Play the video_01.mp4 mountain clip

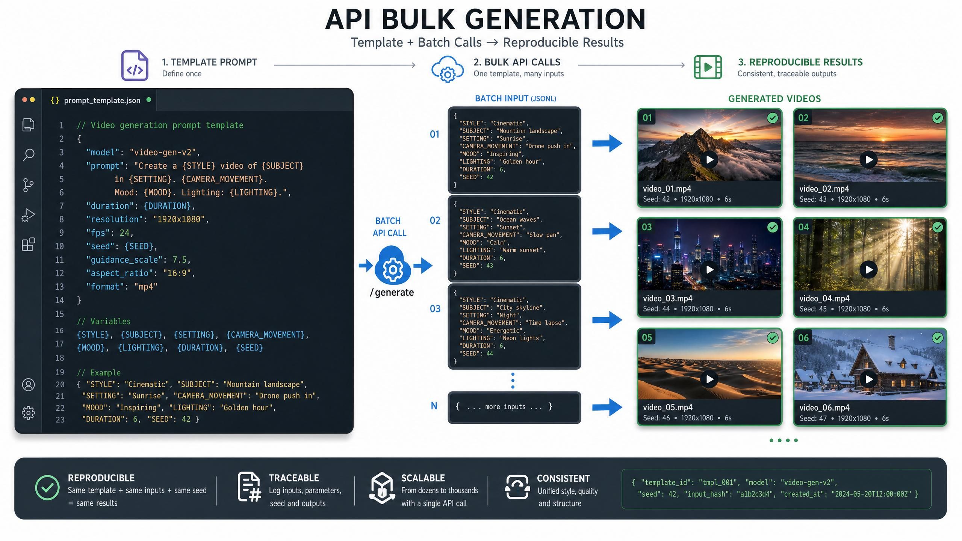click(709, 160)
